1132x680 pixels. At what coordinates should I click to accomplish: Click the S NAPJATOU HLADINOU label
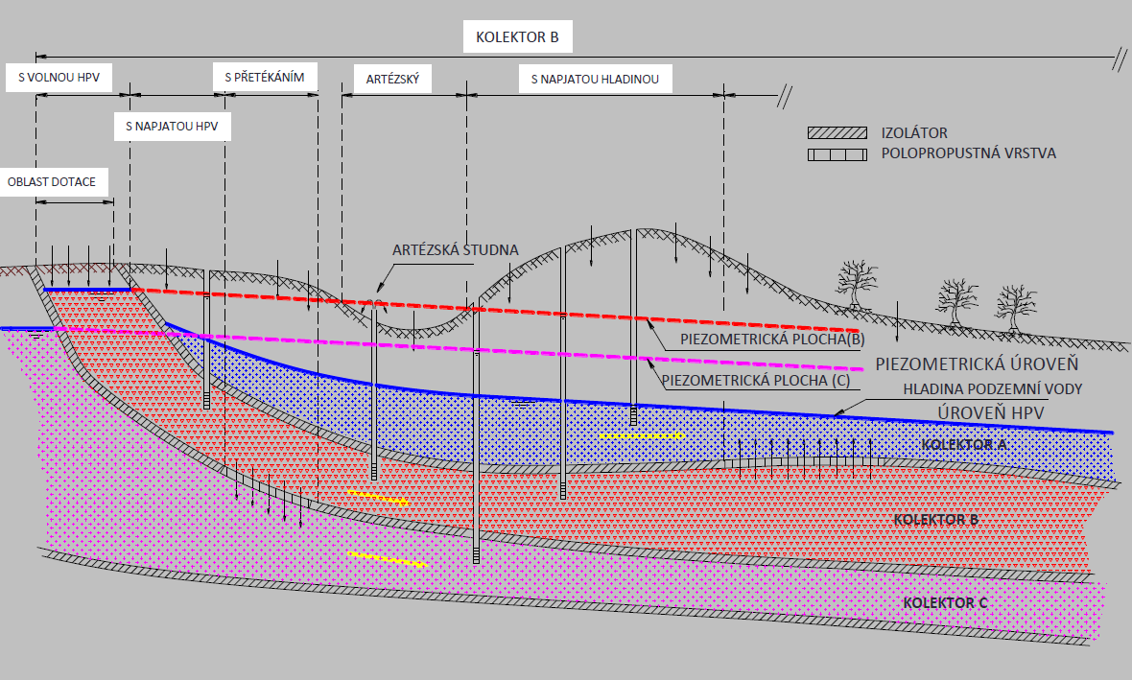(595, 79)
